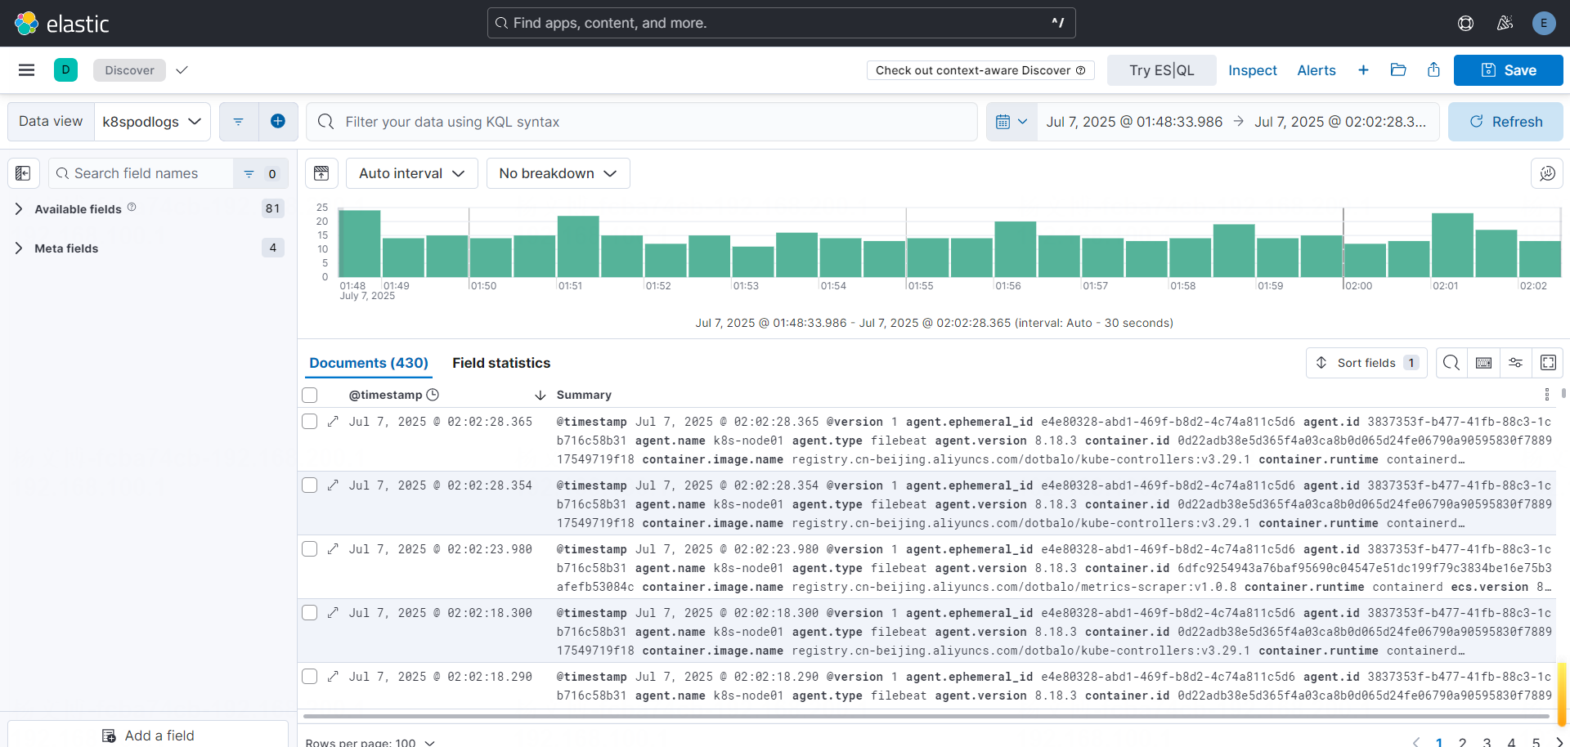Enter fullscreen mode for documents table

point(1548,363)
